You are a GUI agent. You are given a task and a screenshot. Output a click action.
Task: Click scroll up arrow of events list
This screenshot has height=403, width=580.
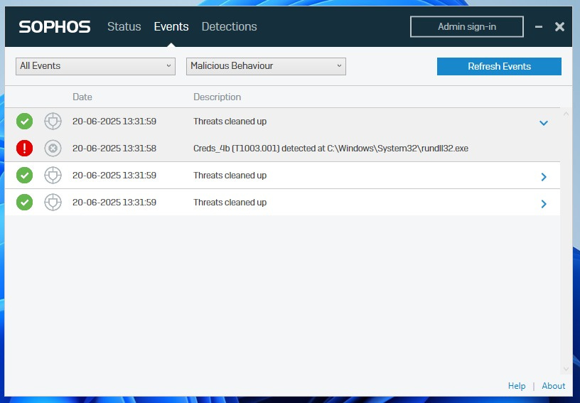click(x=566, y=114)
